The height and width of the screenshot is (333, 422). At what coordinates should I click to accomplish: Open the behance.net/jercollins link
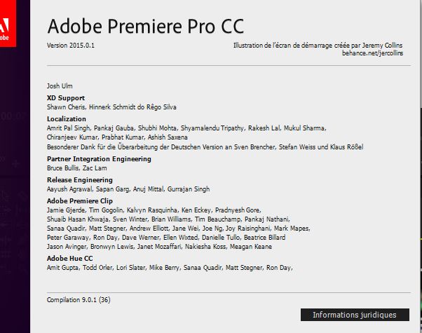tap(372, 53)
